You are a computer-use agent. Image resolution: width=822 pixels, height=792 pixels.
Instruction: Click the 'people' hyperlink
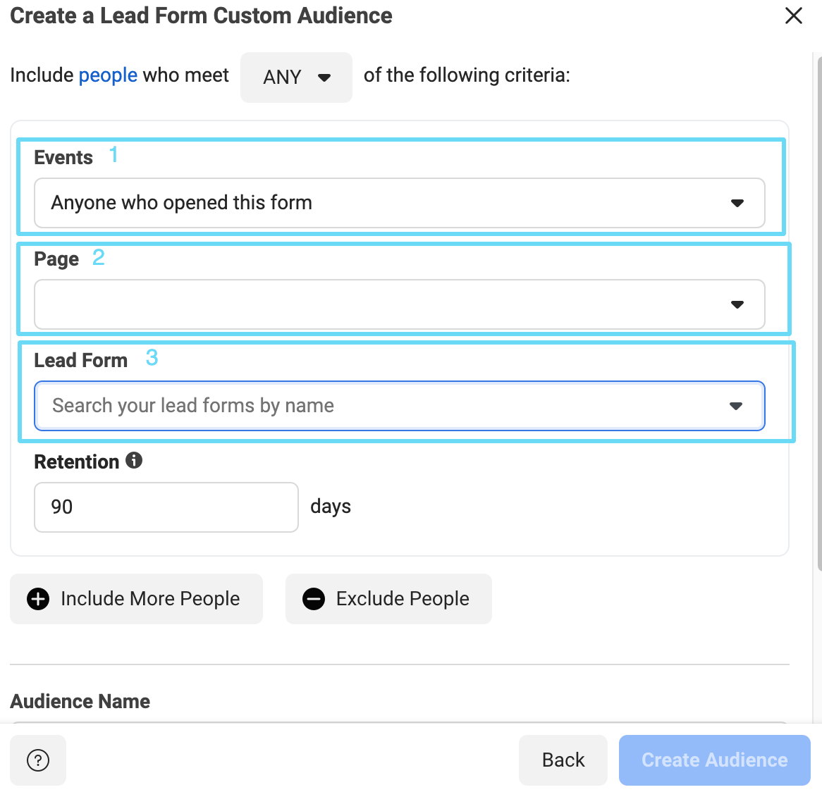[108, 75]
